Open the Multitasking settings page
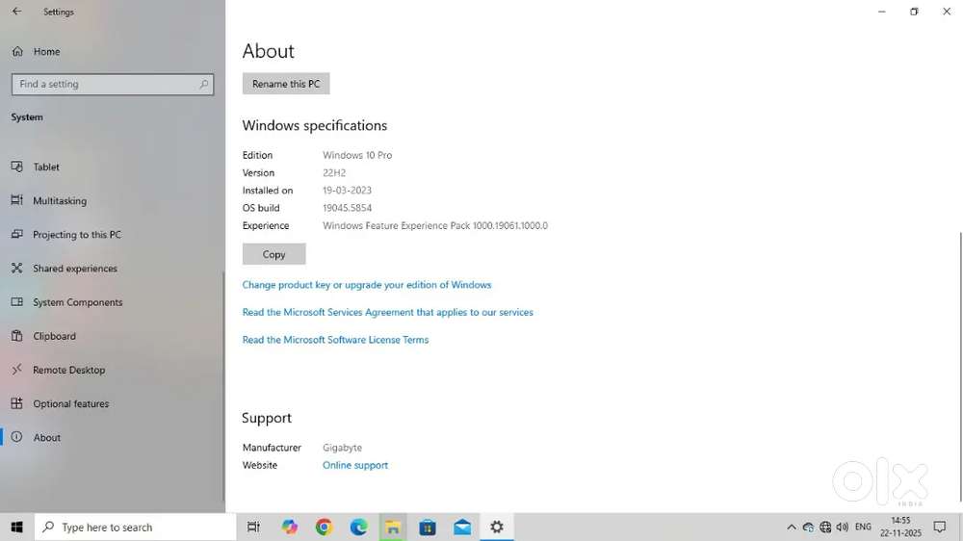This screenshot has width=963, height=541. coord(60,201)
